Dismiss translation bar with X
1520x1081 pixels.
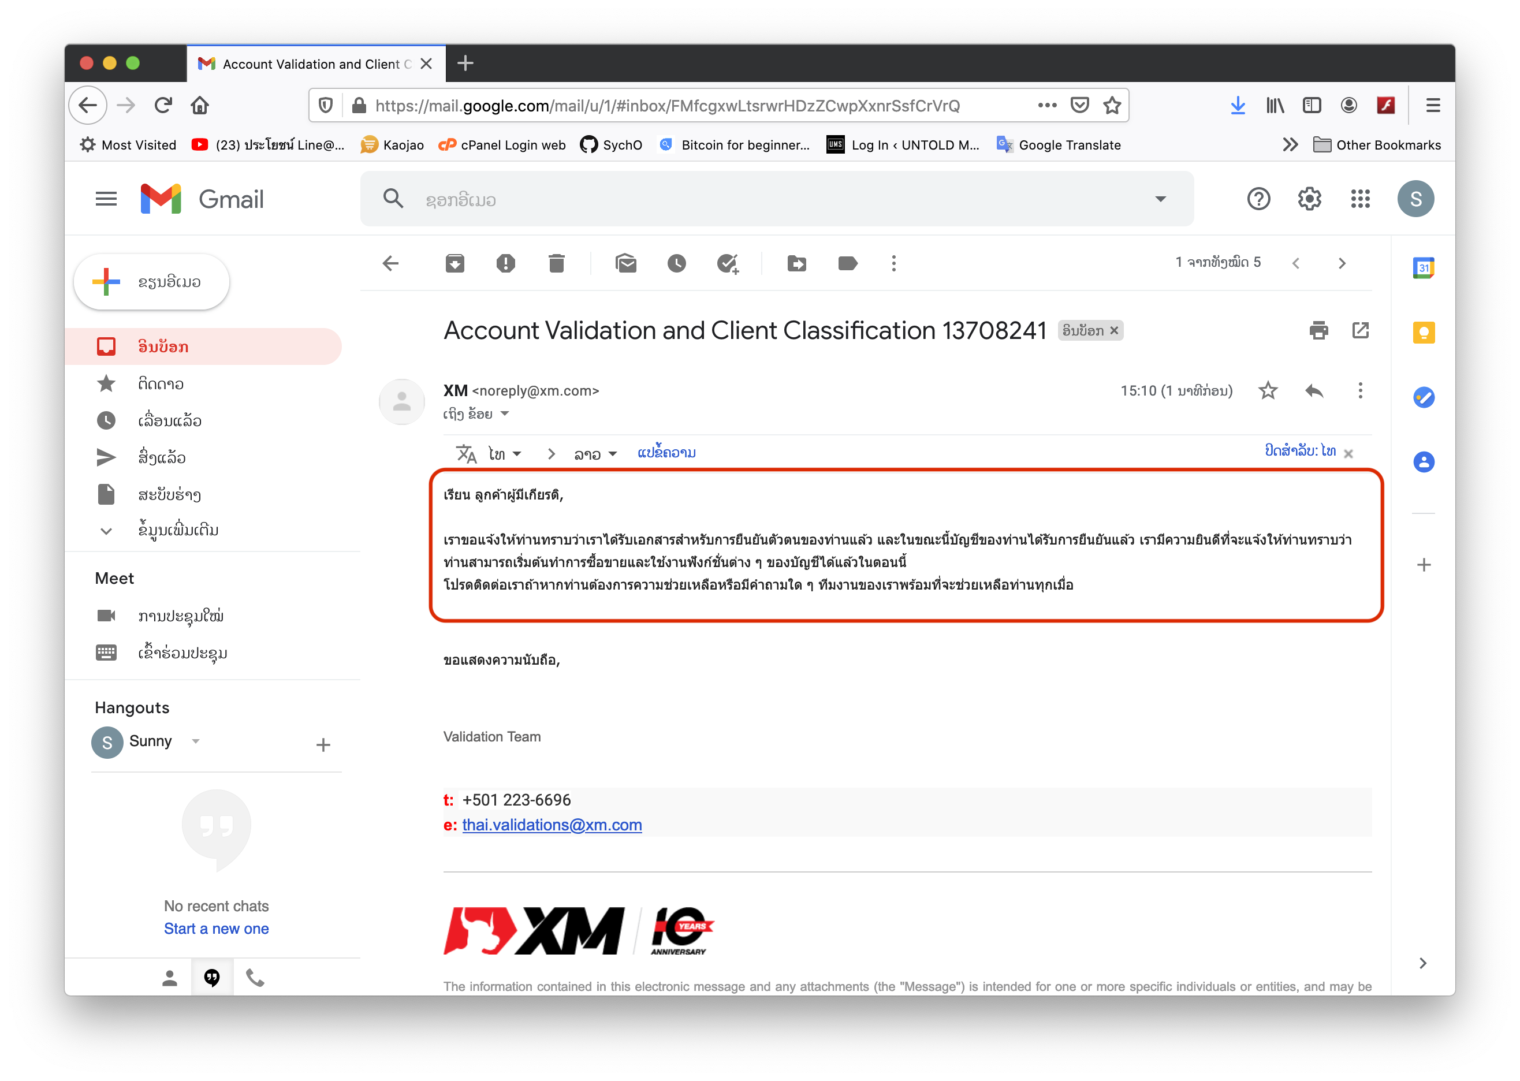coord(1348,454)
